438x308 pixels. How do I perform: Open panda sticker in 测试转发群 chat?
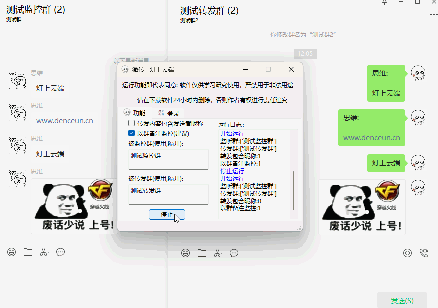click(362, 207)
